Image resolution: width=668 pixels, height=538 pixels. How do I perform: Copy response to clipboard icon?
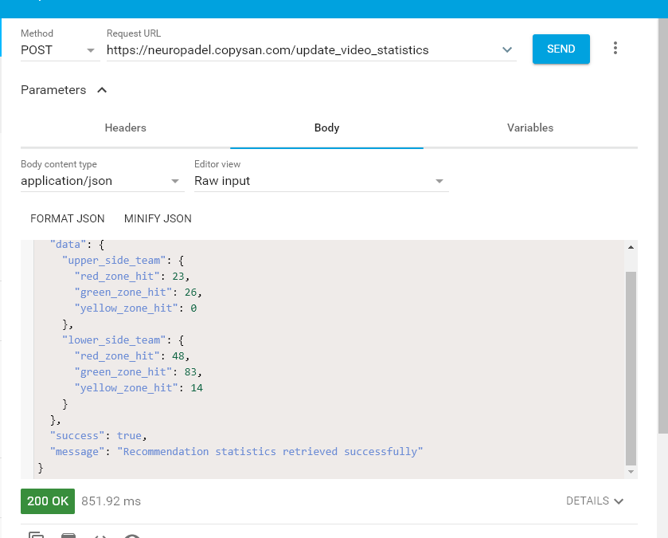(x=37, y=536)
